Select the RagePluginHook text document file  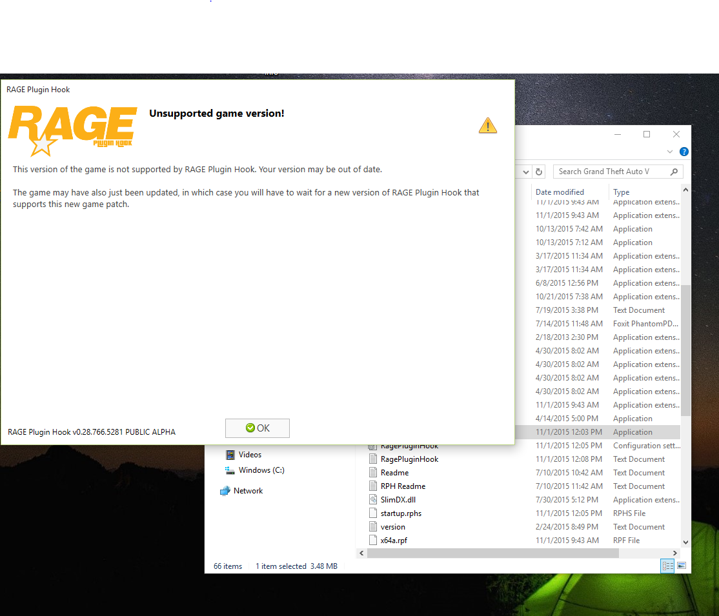tap(409, 459)
